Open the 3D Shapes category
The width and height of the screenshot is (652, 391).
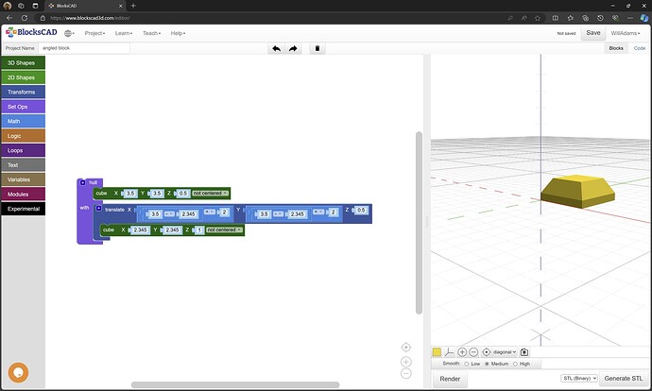click(x=24, y=62)
